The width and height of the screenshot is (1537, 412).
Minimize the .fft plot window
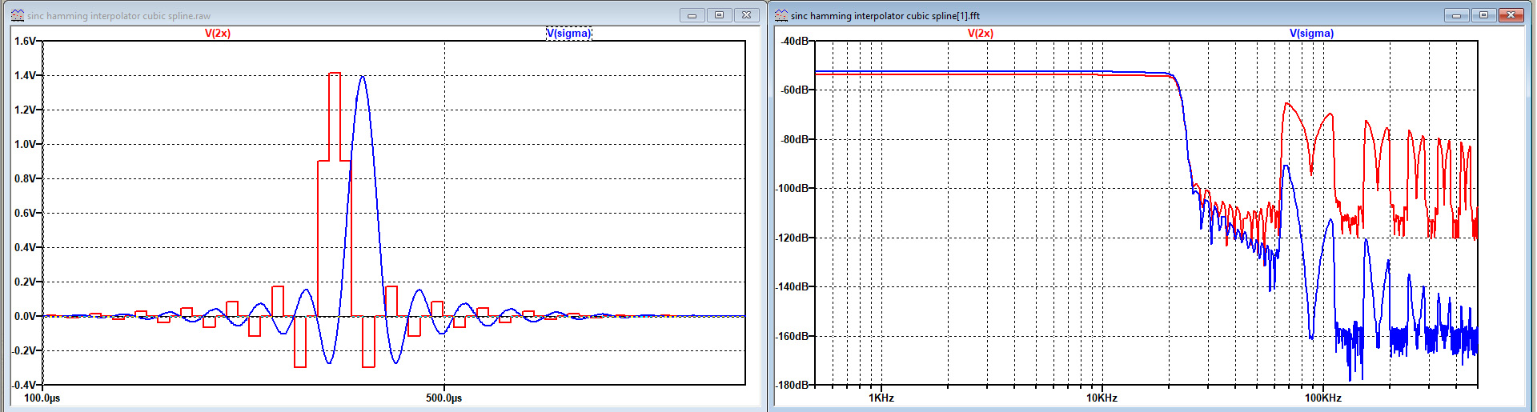[x=1457, y=15]
